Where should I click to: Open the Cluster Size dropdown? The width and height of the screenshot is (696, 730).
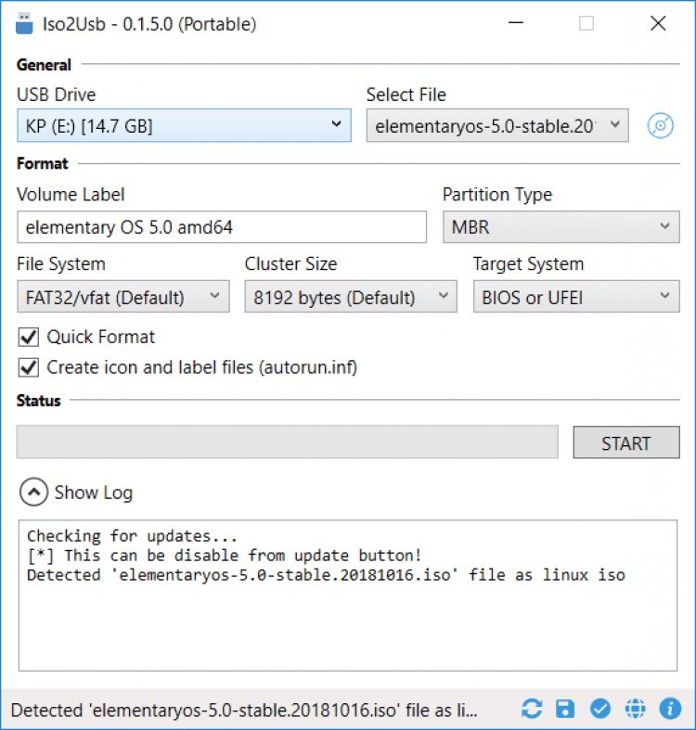point(351,298)
